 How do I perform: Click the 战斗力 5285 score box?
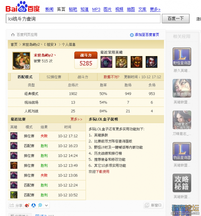[x=86, y=60]
